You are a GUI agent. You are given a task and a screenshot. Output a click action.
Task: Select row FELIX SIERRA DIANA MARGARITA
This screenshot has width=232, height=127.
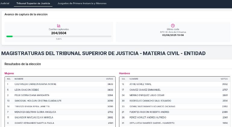(32, 95)
